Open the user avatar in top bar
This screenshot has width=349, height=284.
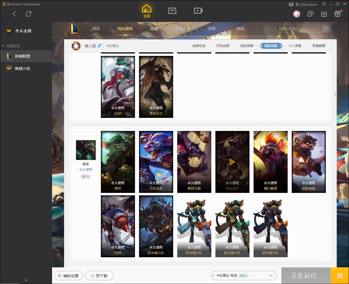297,14
